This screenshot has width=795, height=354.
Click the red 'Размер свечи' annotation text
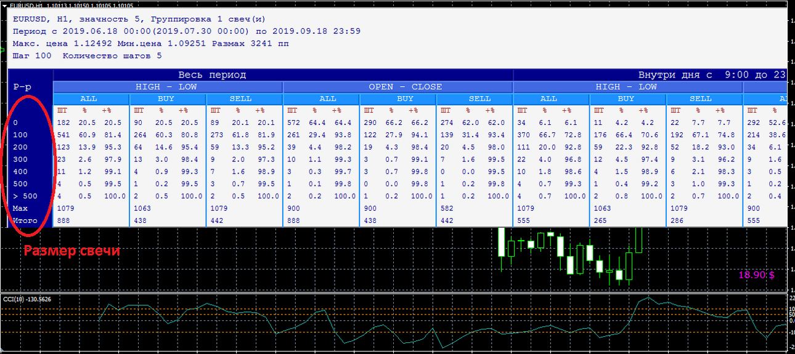point(71,251)
